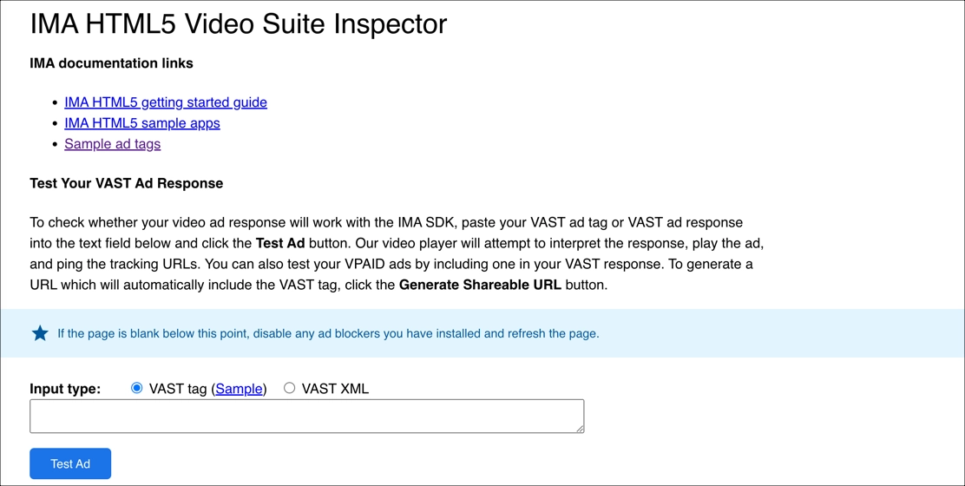Follow the Sample ad tags link
965x486 pixels.
coord(112,144)
